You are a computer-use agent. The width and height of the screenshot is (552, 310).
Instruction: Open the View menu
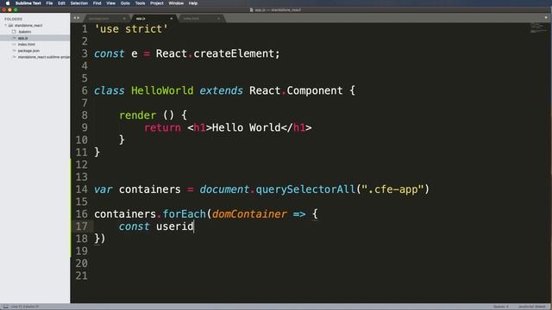(x=111, y=3)
